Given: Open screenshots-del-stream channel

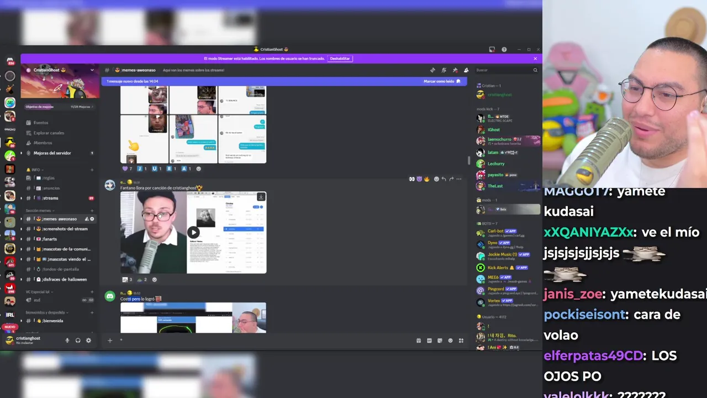Looking at the screenshot, I should 60,229.
